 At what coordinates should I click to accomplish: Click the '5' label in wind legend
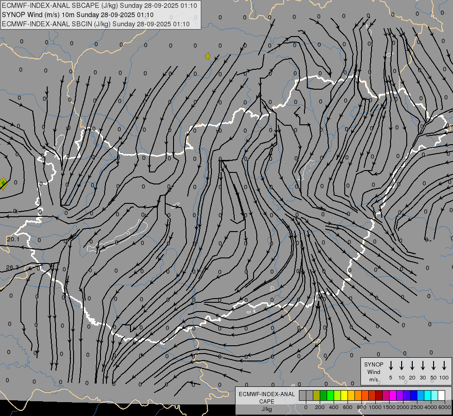point(391,378)
